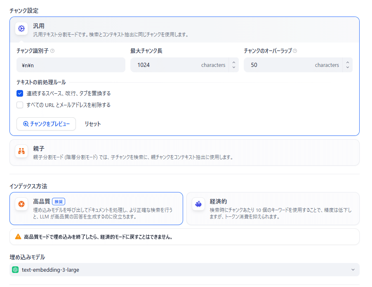Click help icon beside チャンクのオーバーラップ

[x=295, y=51]
